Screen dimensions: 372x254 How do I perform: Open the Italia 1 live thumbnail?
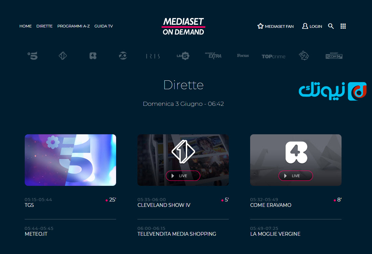tap(183, 160)
